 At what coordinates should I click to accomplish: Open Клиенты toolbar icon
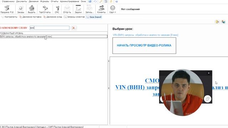click(101, 9)
